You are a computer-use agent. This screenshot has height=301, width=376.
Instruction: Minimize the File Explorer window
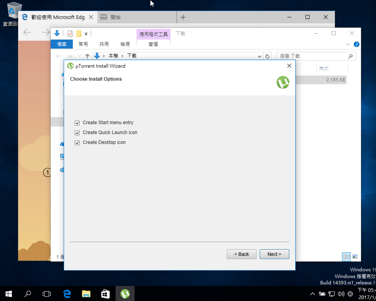click(x=315, y=34)
